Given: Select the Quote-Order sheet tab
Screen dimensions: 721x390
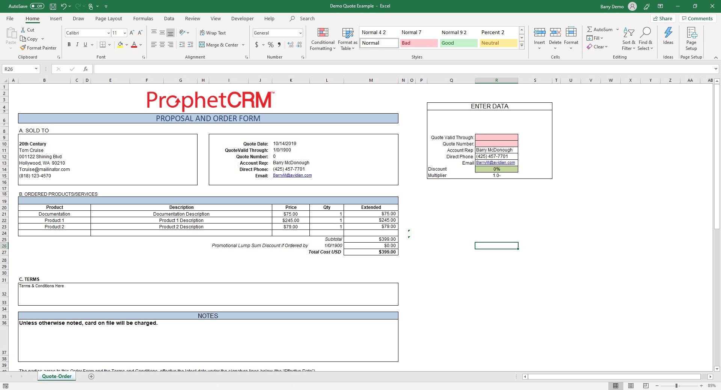Looking at the screenshot, I should (x=57, y=376).
